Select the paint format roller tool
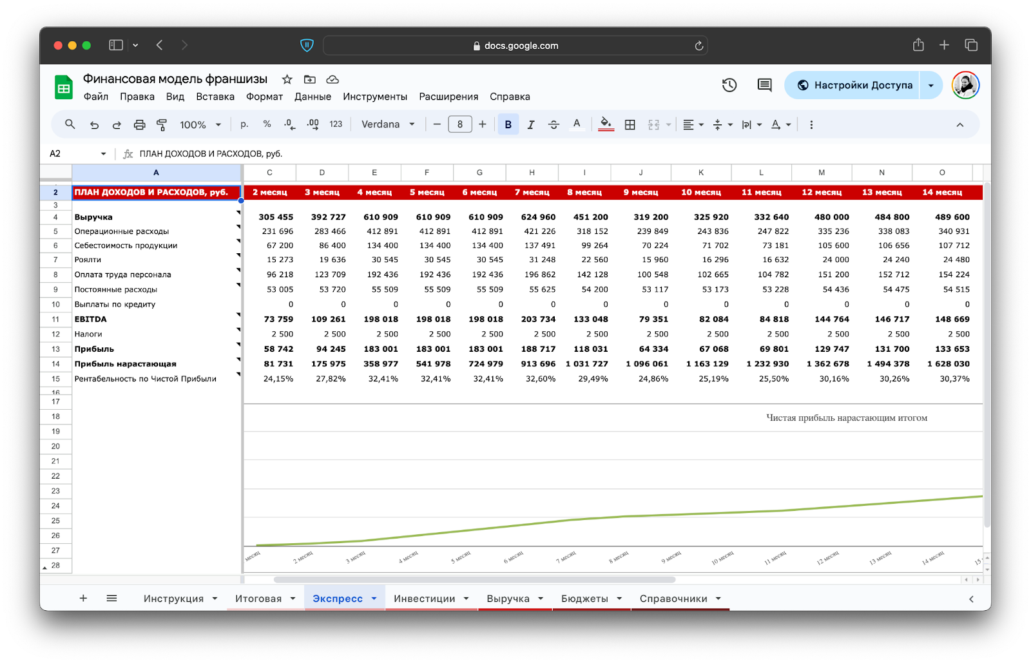This screenshot has width=1031, height=663. (162, 125)
